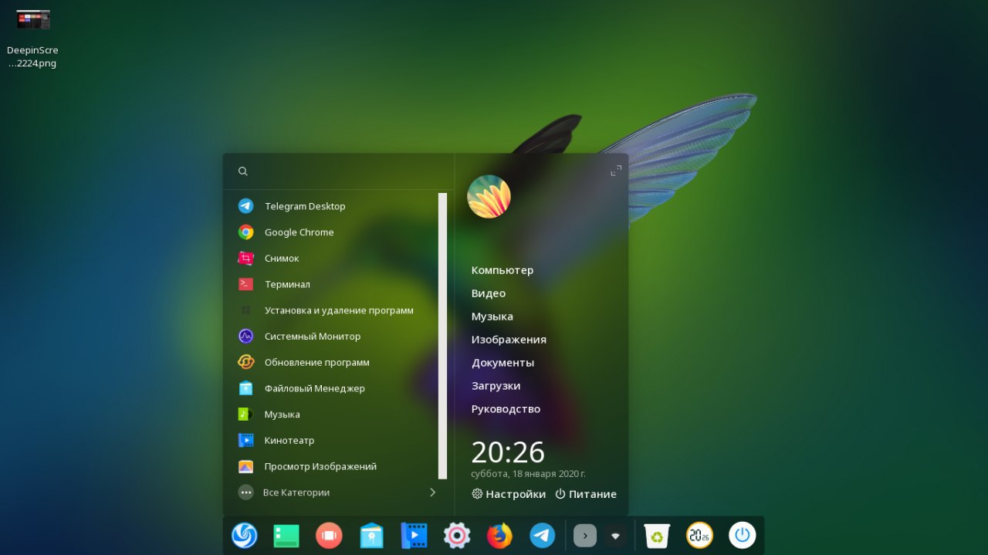Screen dimensions: 988x555
Task: Click the Кинотеатр icon in launcher
Action: (x=245, y=440)
